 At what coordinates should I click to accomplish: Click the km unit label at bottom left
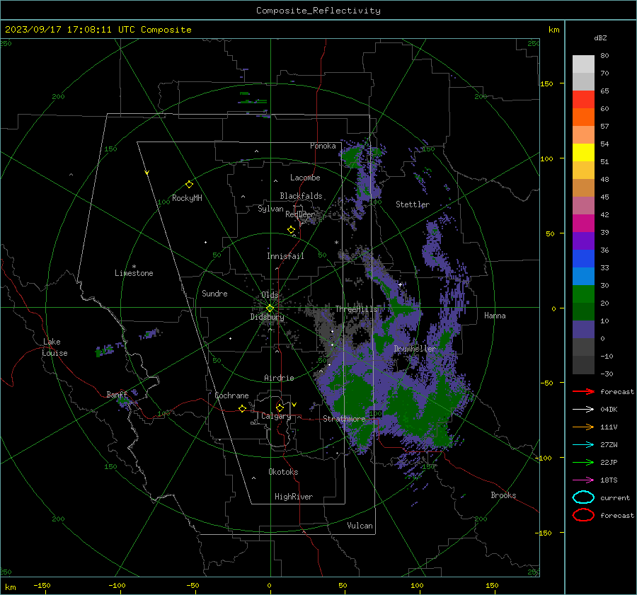11,587
